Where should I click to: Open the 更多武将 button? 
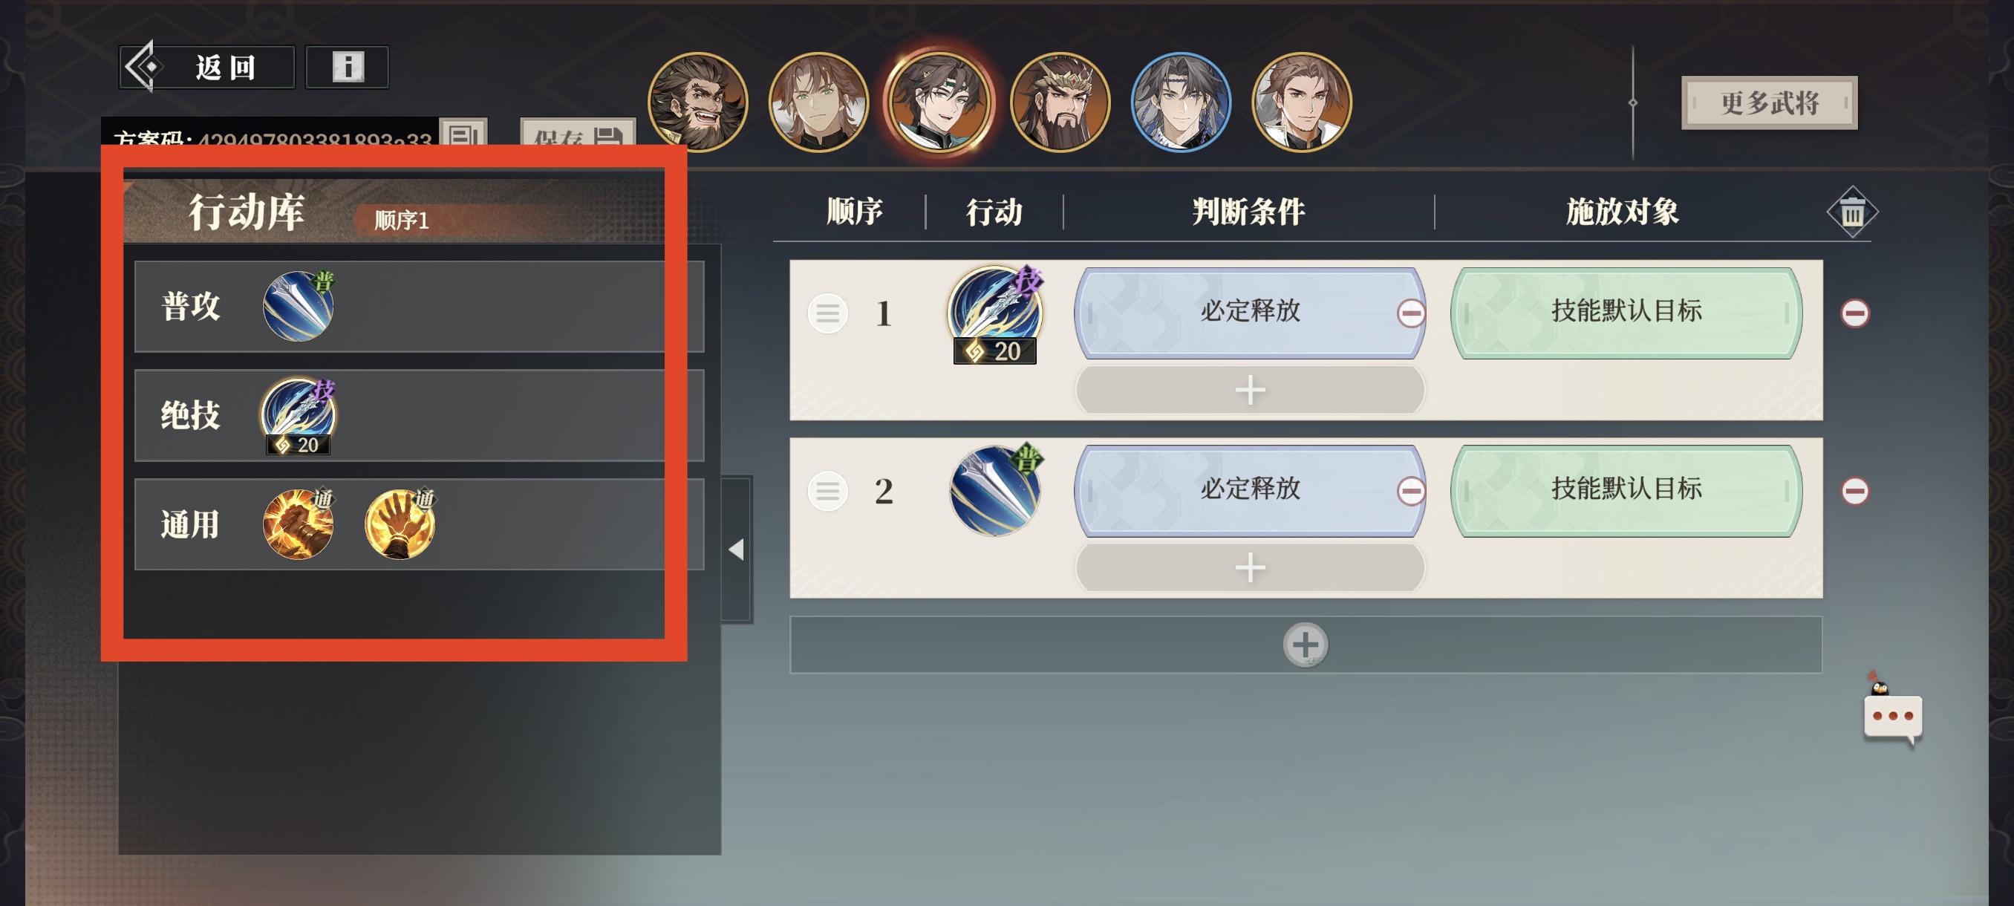[1769, 102]
